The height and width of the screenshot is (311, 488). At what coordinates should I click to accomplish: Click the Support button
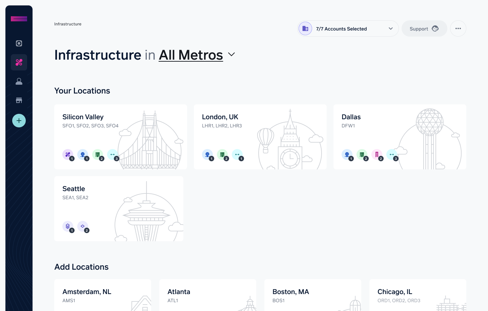(x=424, y=28)
